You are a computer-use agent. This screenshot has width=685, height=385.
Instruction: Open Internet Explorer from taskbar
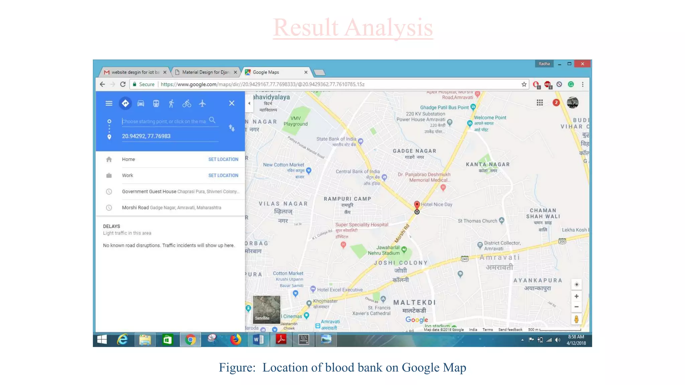point(122,340)
